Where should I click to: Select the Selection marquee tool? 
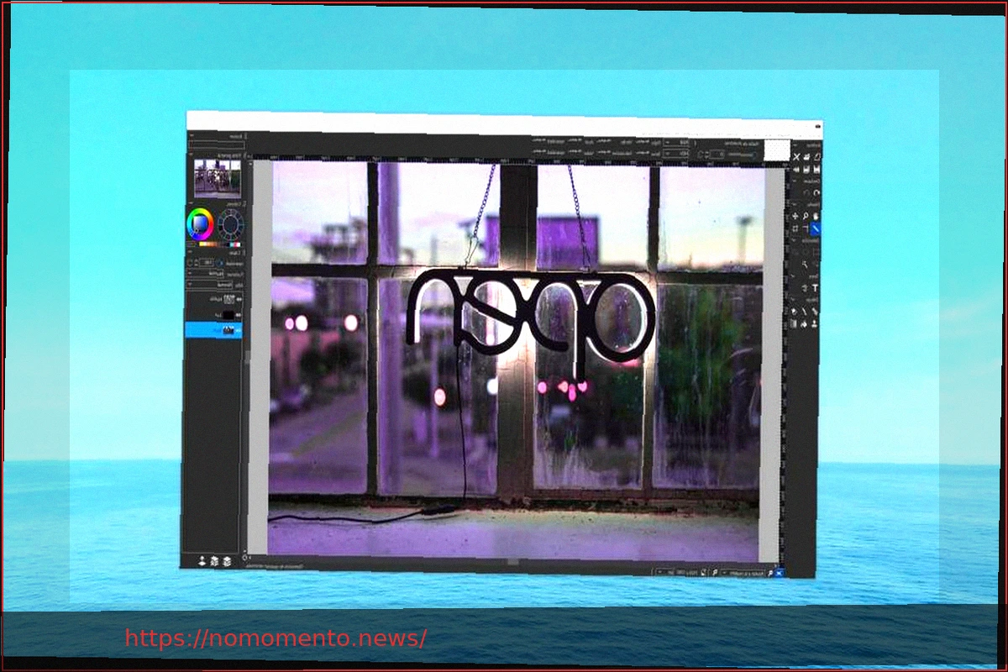click(x=795, y=228)
